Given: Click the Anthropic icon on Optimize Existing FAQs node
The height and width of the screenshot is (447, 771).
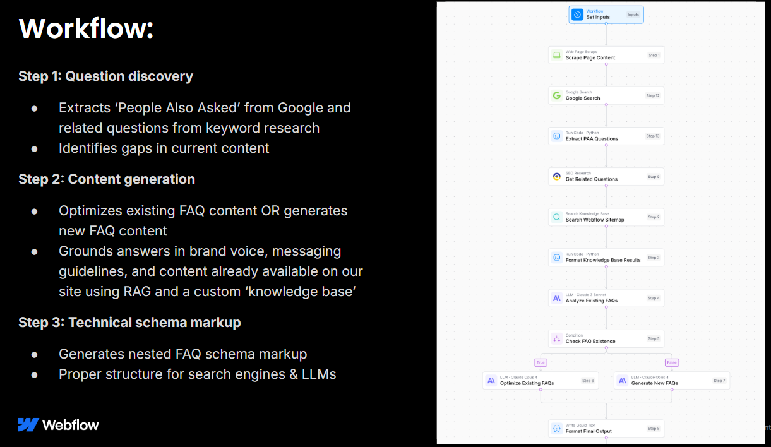Looking at the screenshot, I should pos(491,381).
